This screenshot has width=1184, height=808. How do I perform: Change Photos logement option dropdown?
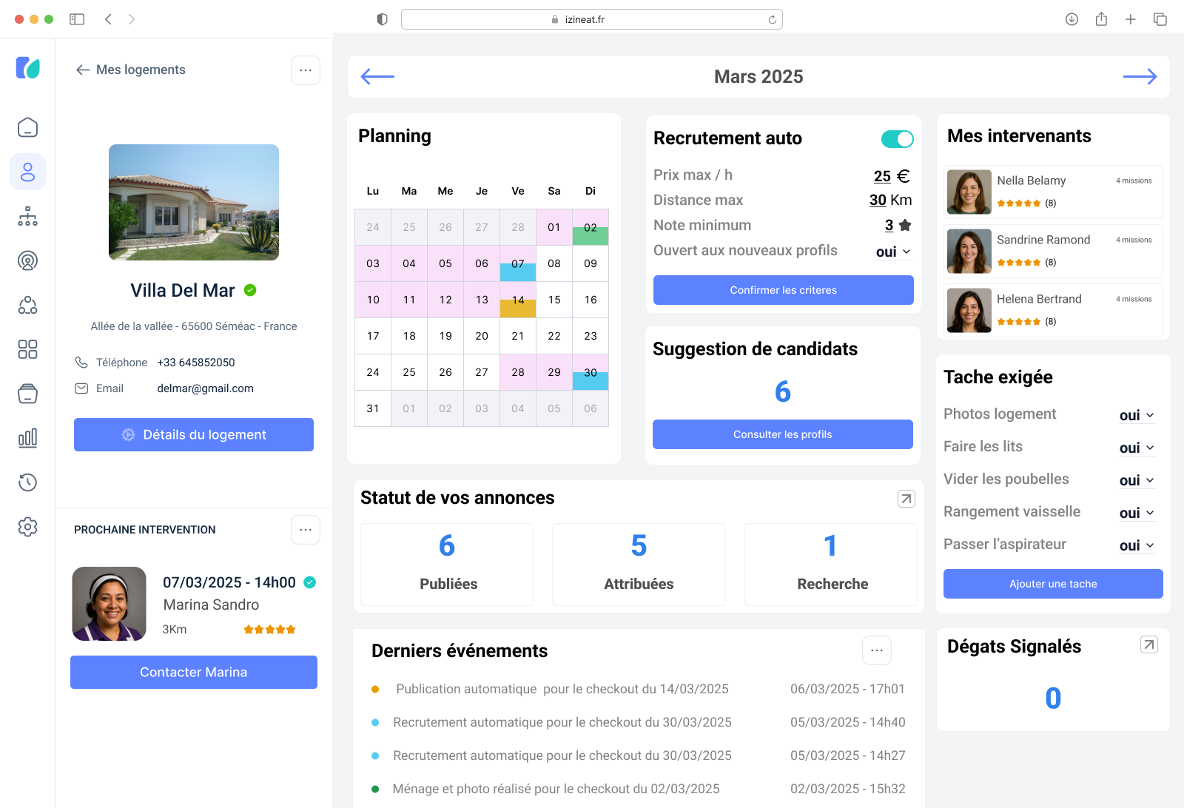[x=1137, y=415]
